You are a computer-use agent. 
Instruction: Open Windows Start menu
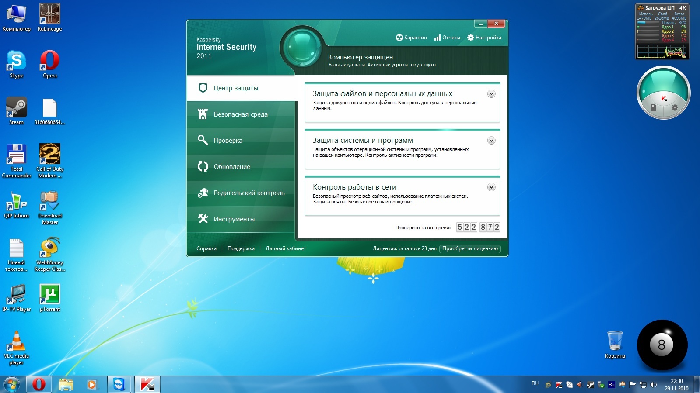pyautogui.click(x=12, y=384)
